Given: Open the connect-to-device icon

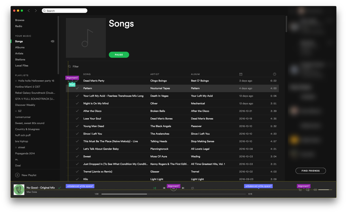Looking at the screenshot, I should tap(308, 190).
